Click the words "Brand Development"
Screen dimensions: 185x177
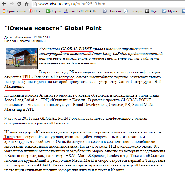[x=90, y=105]
